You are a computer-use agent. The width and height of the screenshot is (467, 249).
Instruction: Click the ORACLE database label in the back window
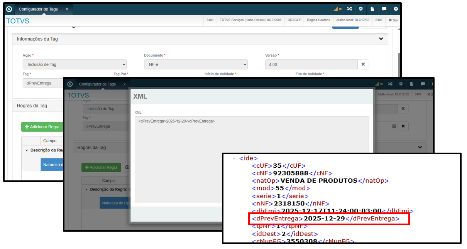(294, 20)
